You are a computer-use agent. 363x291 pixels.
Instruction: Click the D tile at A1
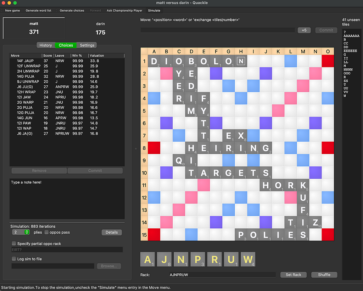point(154,61)
